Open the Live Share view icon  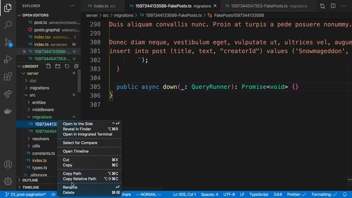pyautogui.click(x=8, y=94)
